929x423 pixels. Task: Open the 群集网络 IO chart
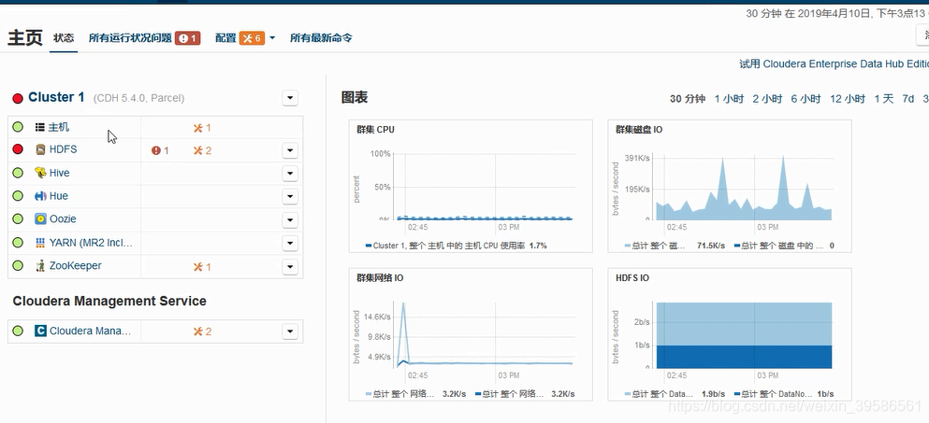pos(471,334)
